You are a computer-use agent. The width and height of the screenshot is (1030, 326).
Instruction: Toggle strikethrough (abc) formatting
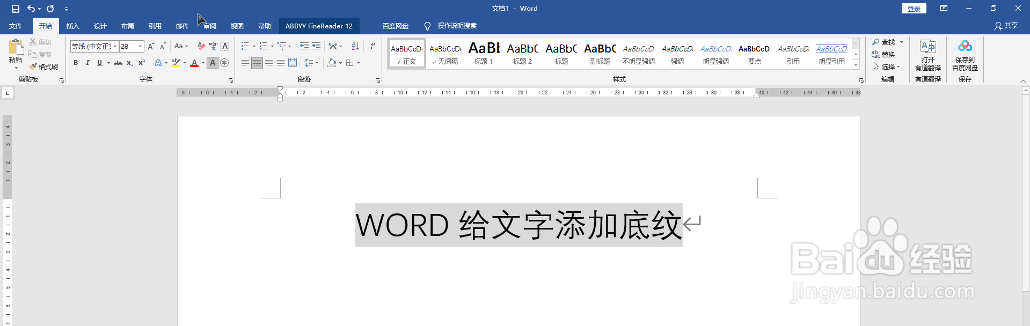pos(118,63)
